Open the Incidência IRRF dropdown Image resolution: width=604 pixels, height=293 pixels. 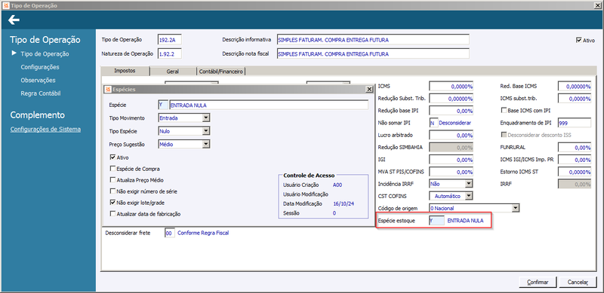pyautogui.click(x=469, y=184)
